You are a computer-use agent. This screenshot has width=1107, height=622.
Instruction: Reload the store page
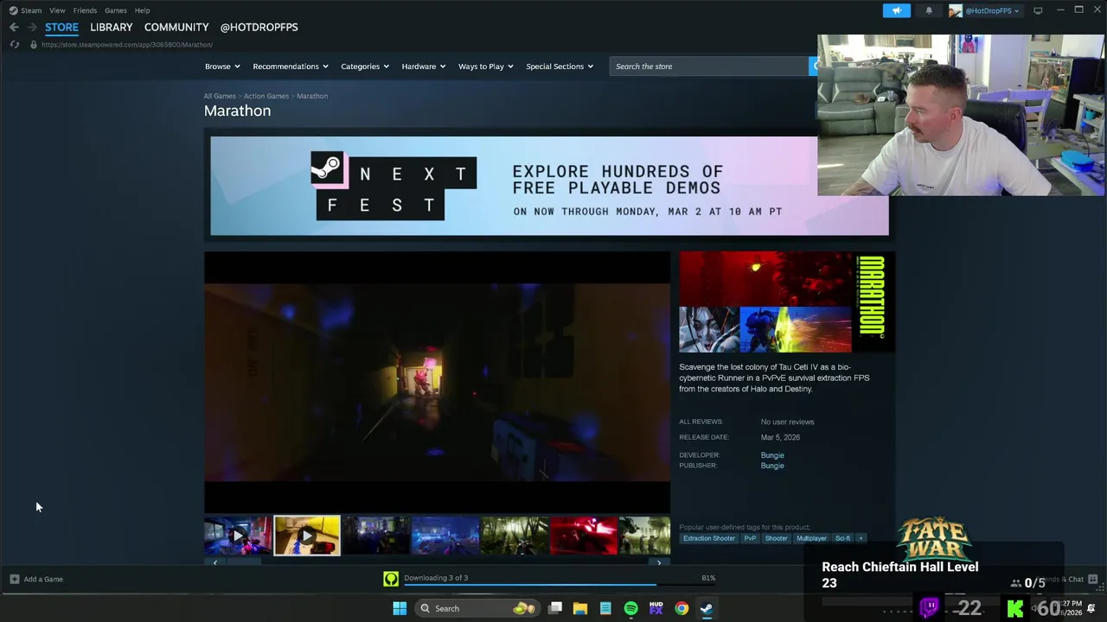(x=14, y=45)
